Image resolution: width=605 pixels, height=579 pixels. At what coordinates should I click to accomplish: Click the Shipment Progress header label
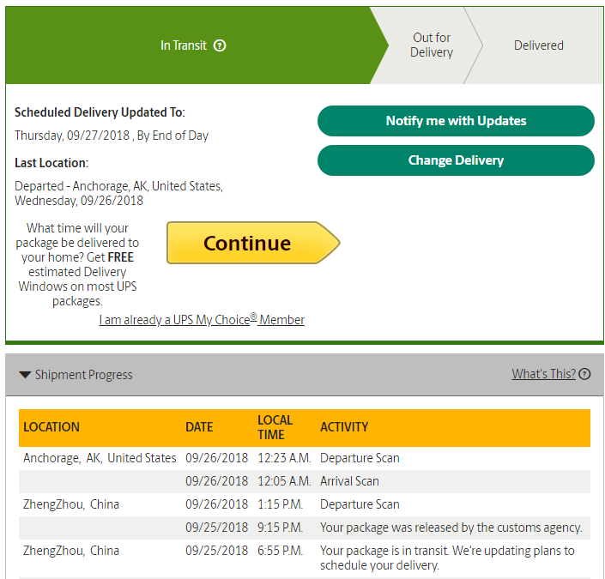point(84,375)
